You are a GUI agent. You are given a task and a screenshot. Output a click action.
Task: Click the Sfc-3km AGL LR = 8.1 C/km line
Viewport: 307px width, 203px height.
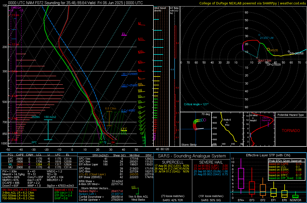pos(20,190)
